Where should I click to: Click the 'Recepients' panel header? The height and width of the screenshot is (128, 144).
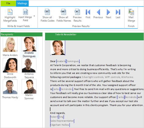click(x=21, y=34)
